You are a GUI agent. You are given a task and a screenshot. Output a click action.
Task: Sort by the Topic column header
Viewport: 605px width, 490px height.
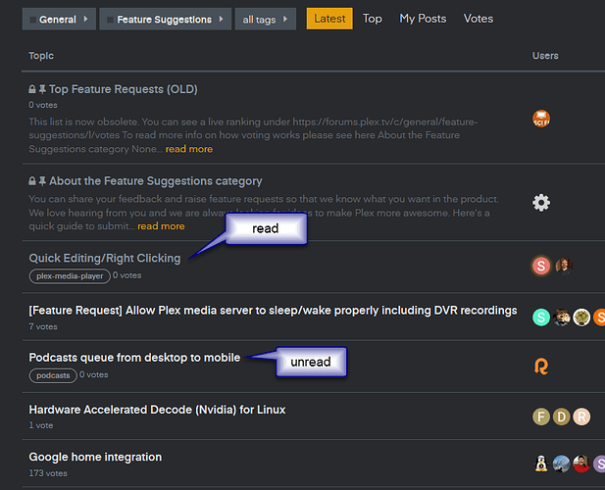(x=41, y=56)
